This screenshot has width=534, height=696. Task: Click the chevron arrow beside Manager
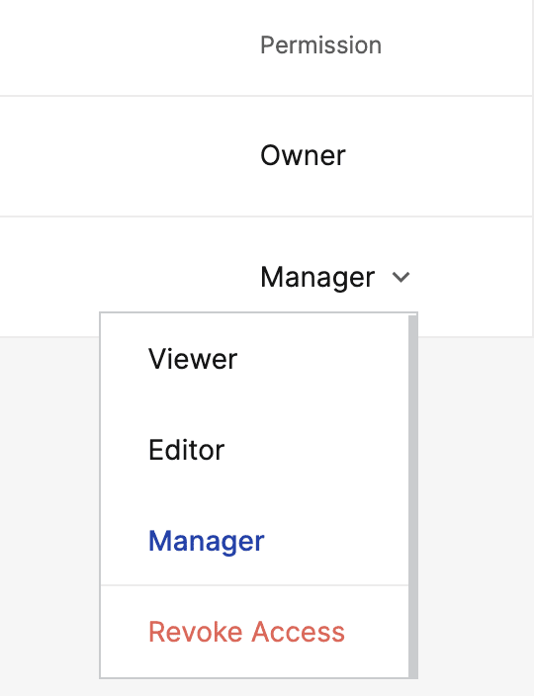pyautogui.click(x=400, y=277)
